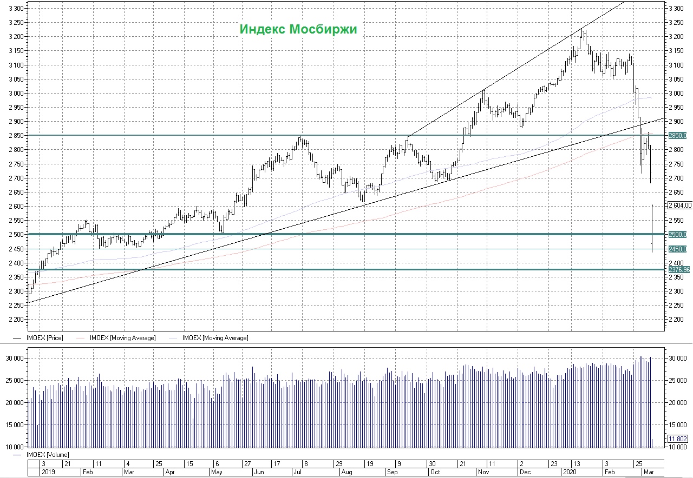Click 3 300 on the right price axis

677,9
